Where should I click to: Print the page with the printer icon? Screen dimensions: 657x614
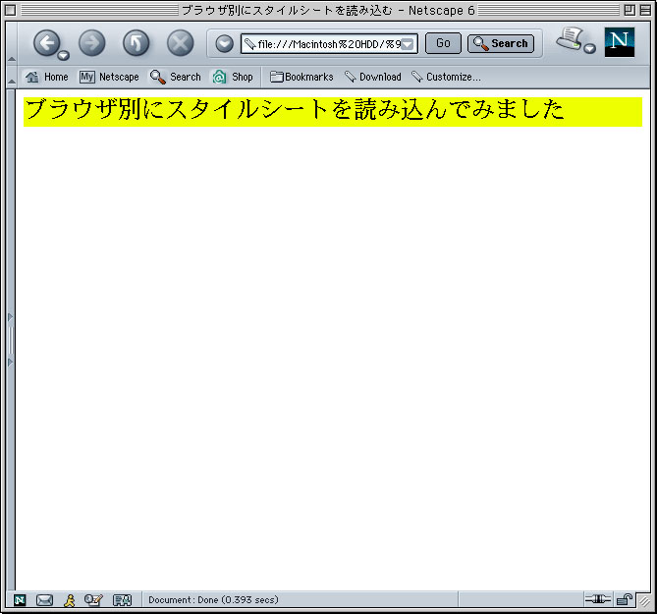pyautogui.click(x=571, y=39)
